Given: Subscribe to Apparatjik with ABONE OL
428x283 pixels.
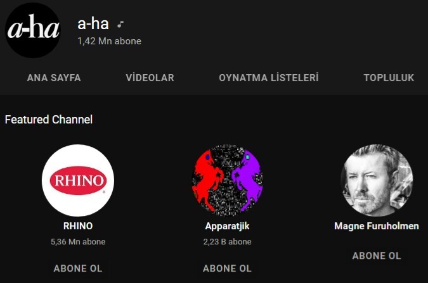Looking at the screenshot, I should pyautogui.click(x=227, y=268).
